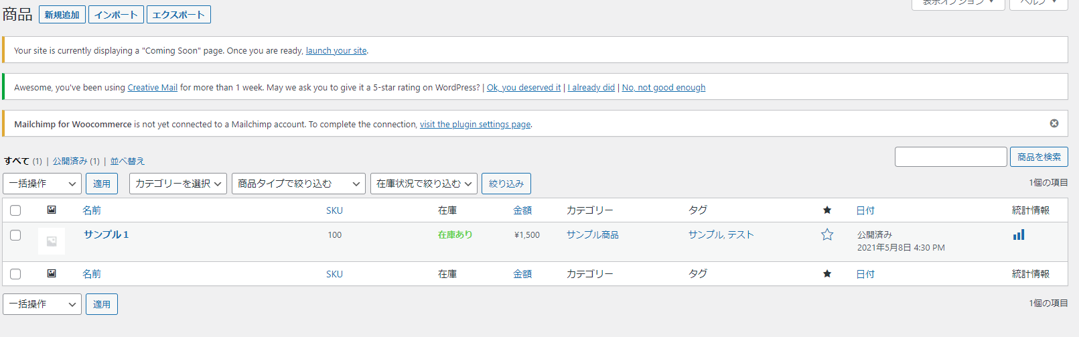1079x337 pixels.
Task: Click the 新規追加 button
Action: (62, 15)
